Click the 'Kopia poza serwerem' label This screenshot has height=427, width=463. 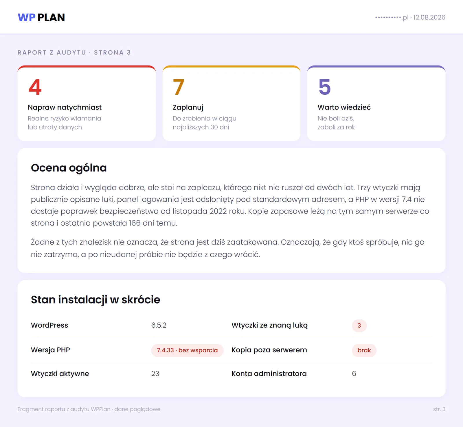click(269, 350)
